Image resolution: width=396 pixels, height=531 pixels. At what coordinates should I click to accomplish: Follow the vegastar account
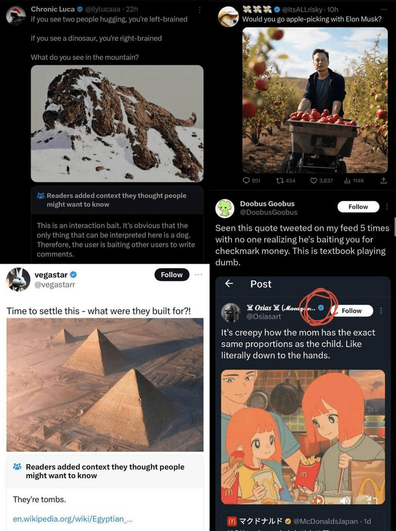point(171,275)
